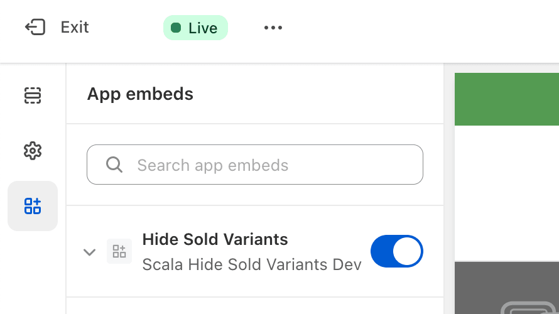This screenshot has height=314, width=559.
Task: Click the outlined icon in gray preview section
Action: pos(528,308)
